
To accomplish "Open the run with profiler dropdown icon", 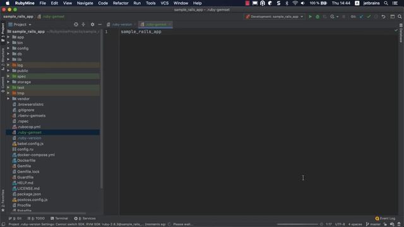I will 334,17.
